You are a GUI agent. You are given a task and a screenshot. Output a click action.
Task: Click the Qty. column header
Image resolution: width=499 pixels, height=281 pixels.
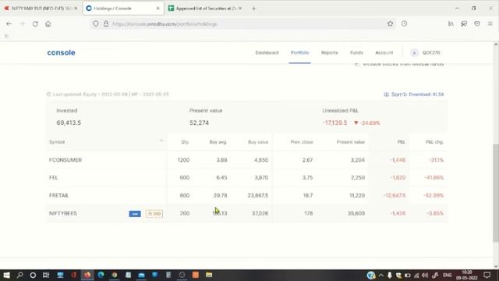click(x=185, y=142)
